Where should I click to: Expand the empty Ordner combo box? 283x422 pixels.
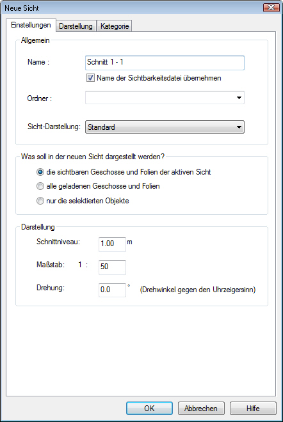pos(165,98)
